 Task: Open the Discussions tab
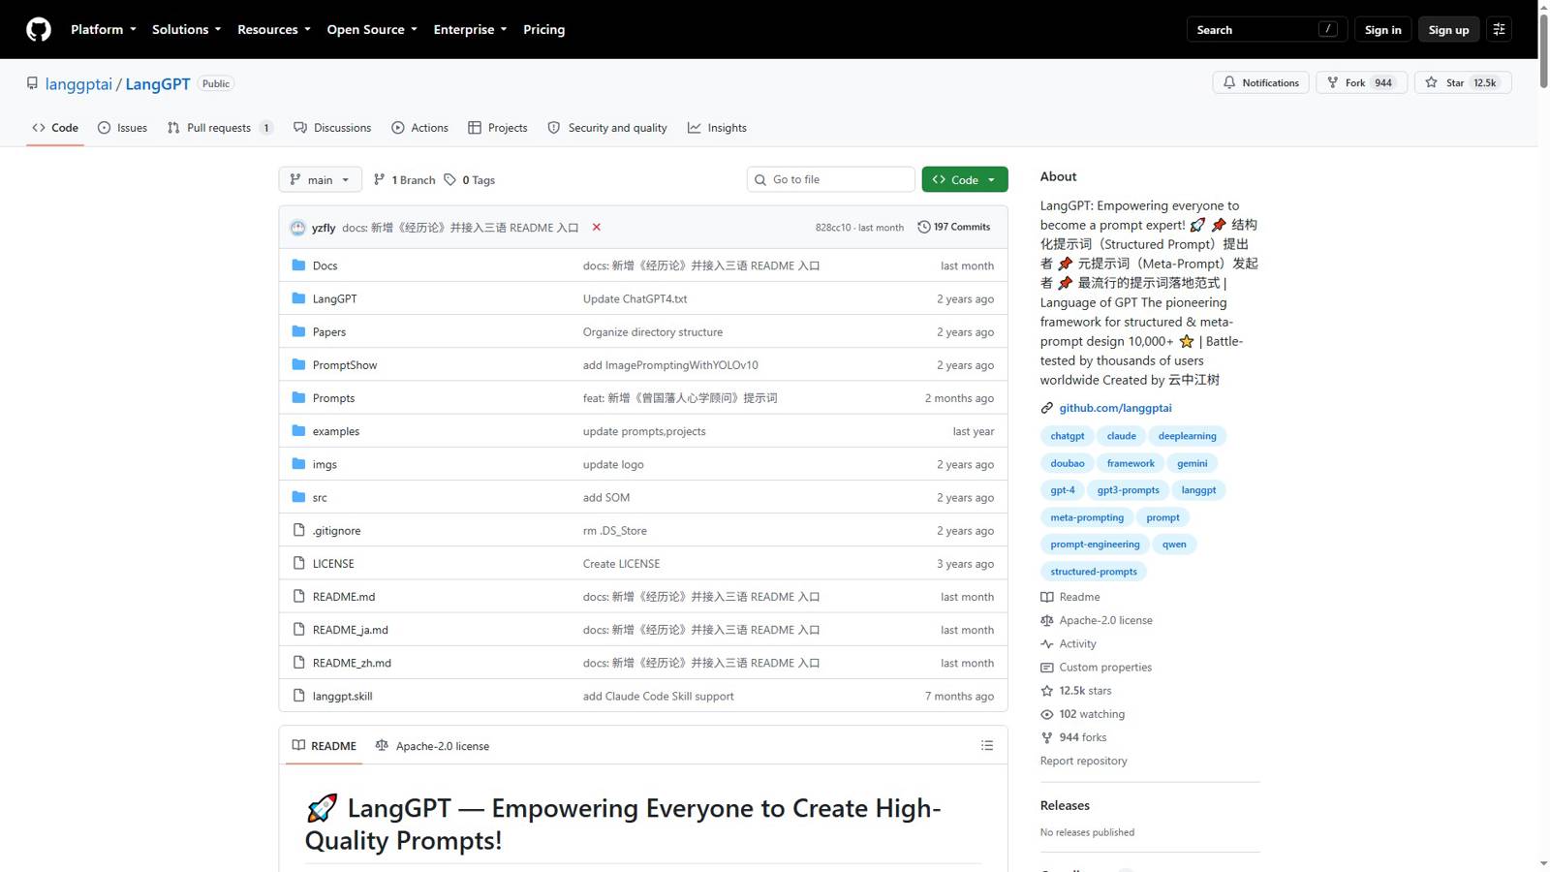point(332,127)
